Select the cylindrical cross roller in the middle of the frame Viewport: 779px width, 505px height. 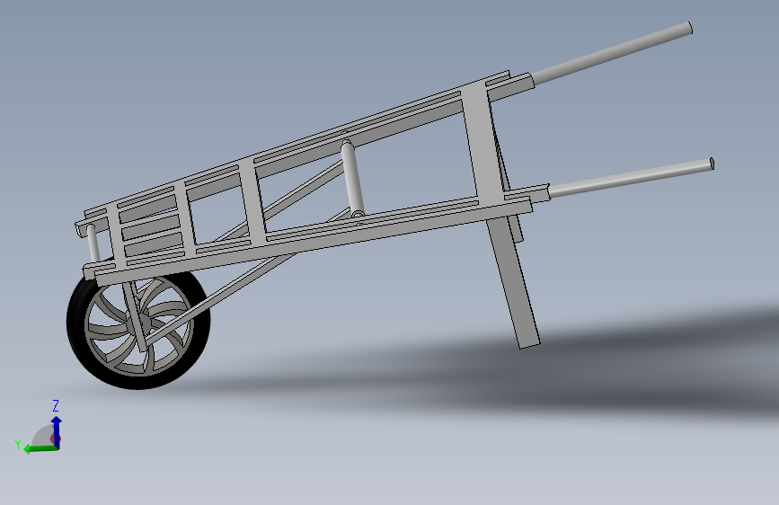pyautogui.click(x=352, y=179)
